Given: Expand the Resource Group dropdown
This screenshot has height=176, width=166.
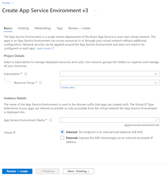Looking at the screenshot, I should pyautogui.click(x=110, y=82).
